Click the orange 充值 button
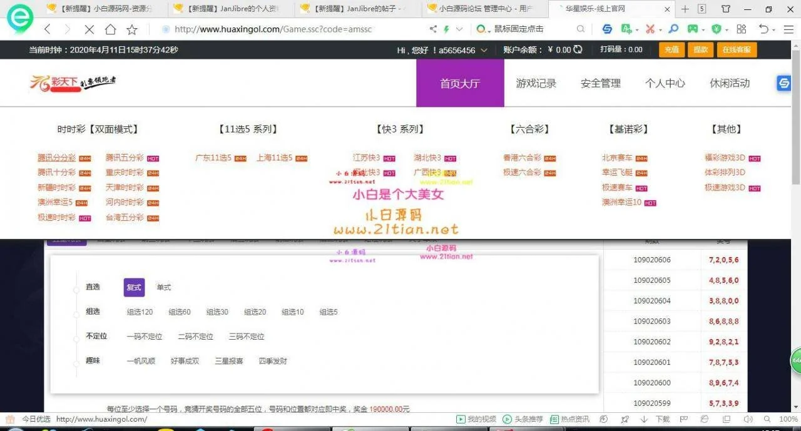This screenshot has height=431, width=801. (671, 50)
